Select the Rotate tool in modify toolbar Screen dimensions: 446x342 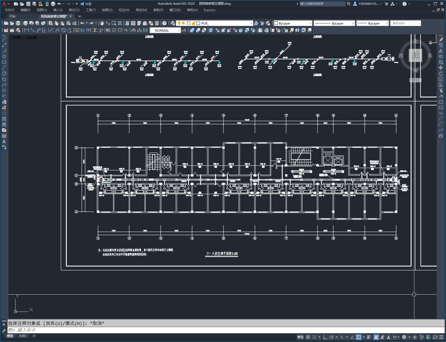pos(441,73)
